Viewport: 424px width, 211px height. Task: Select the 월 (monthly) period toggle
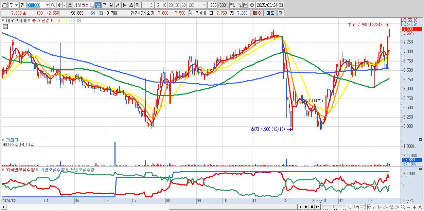click(x=111, y=5)
